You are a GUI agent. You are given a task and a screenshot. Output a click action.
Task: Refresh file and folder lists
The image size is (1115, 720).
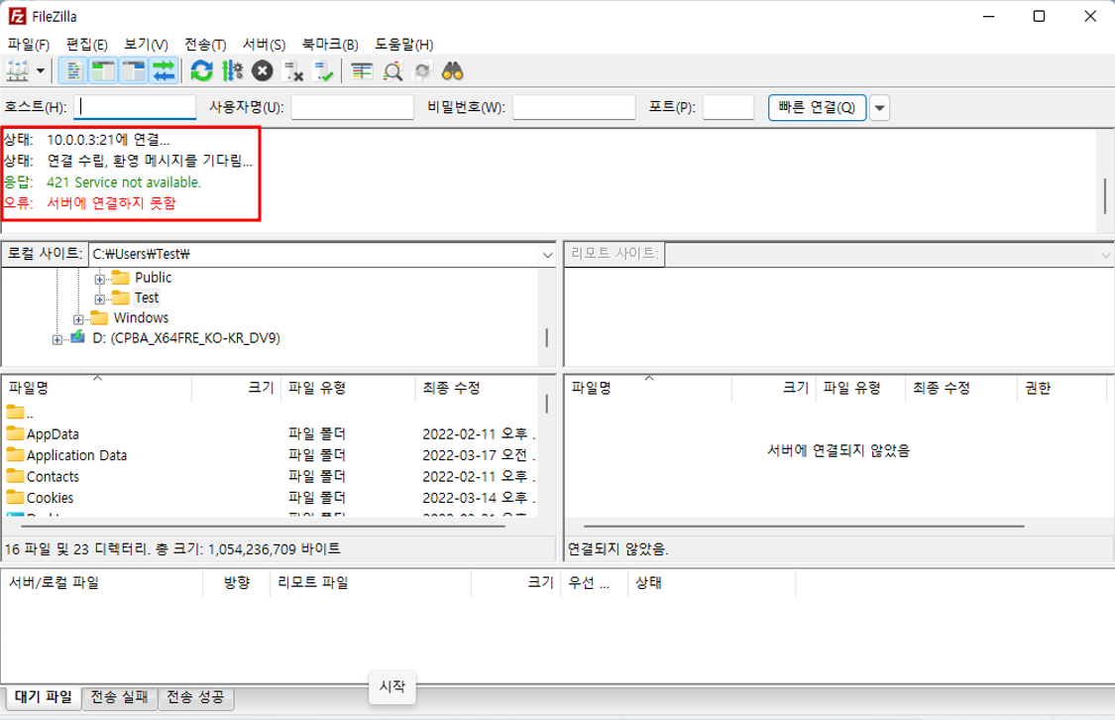pyautogui.click(x=202, y=71)
